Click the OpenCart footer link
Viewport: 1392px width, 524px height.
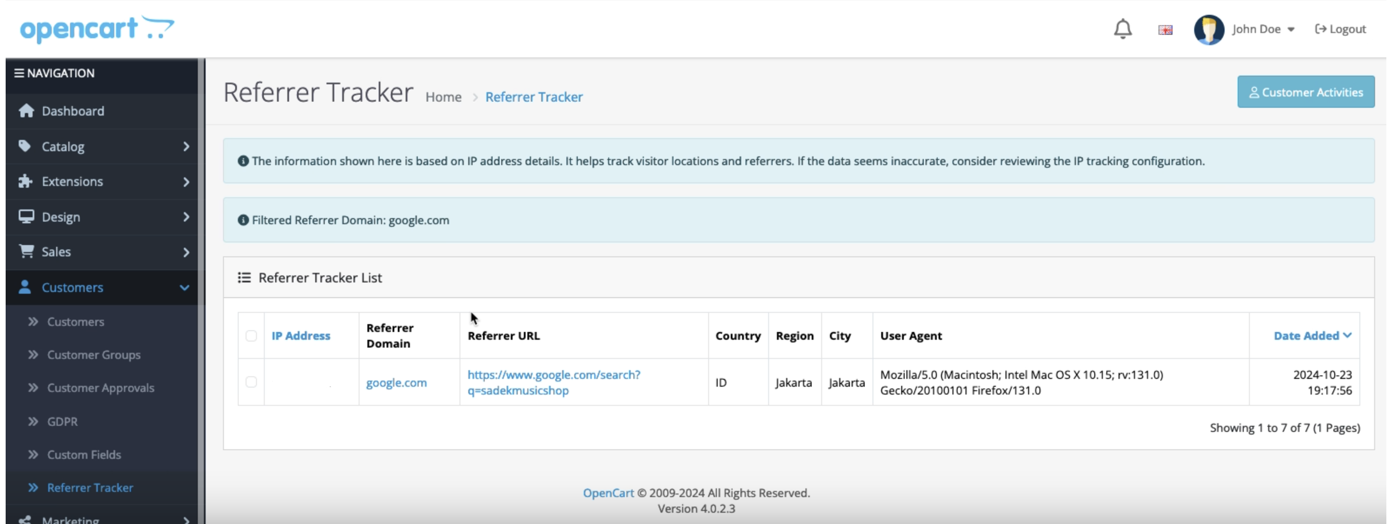pos(608,493)
